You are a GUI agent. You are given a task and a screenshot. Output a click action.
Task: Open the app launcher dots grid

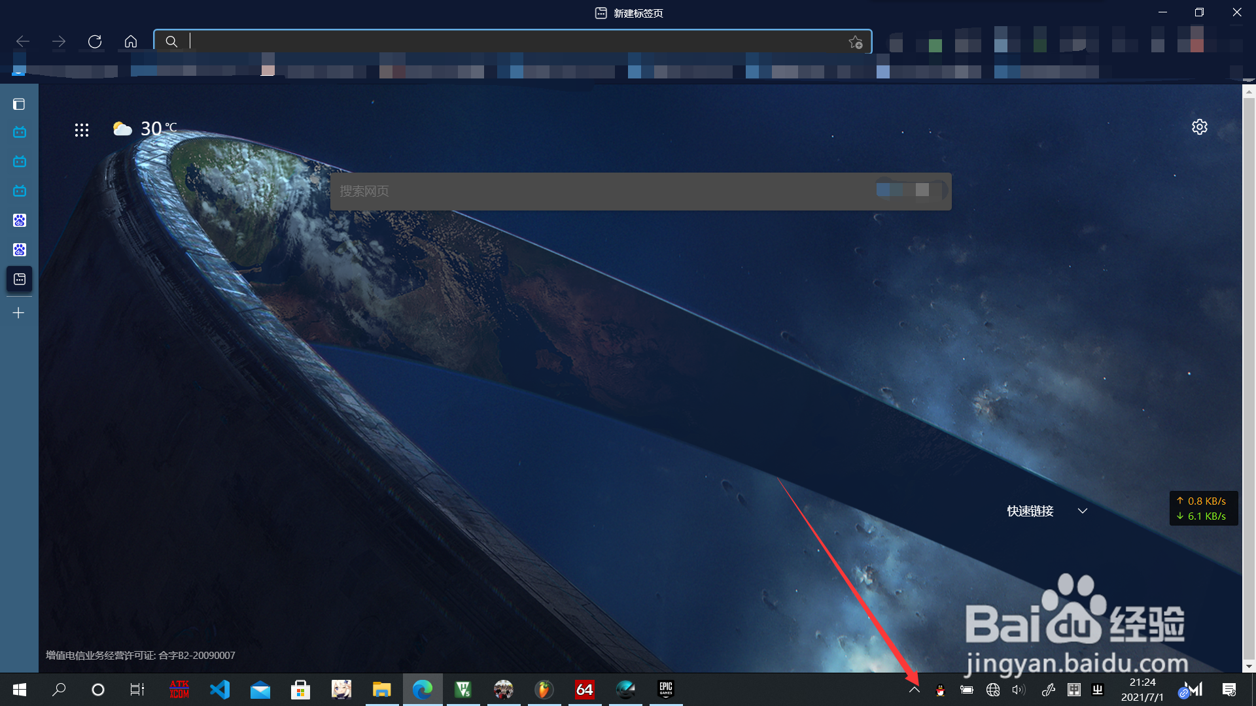point(82,130)
